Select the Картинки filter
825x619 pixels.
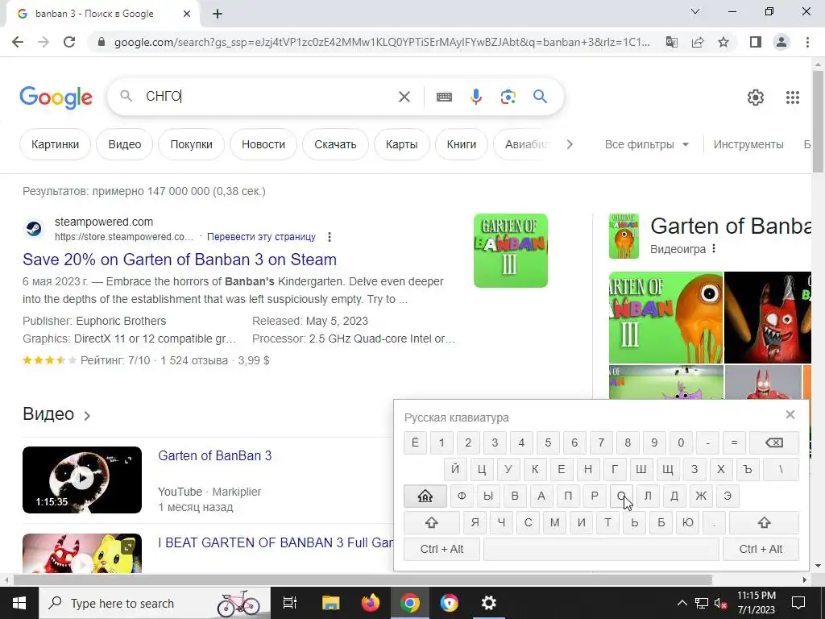[x=56, y=144]
